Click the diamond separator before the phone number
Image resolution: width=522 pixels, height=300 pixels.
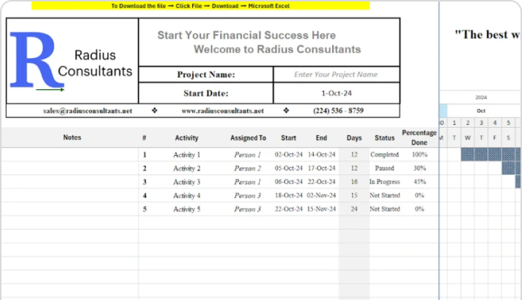pos(286,111)
